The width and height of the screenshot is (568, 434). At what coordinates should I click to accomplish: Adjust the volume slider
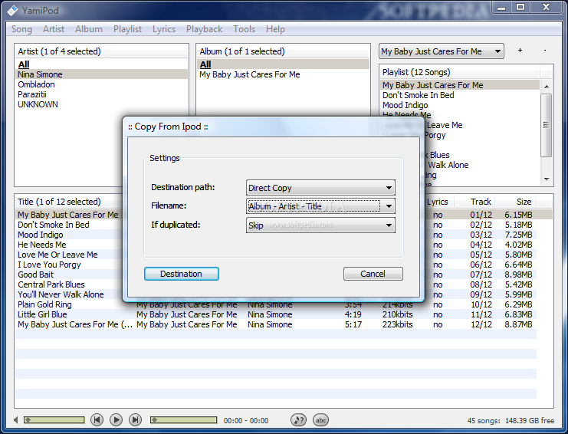[54, 420]
